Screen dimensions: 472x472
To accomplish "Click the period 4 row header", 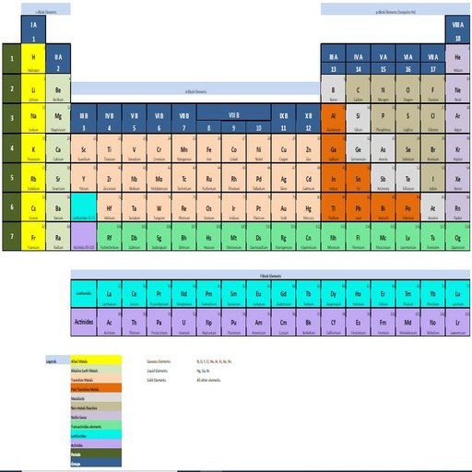I will [x=12, y=147].
